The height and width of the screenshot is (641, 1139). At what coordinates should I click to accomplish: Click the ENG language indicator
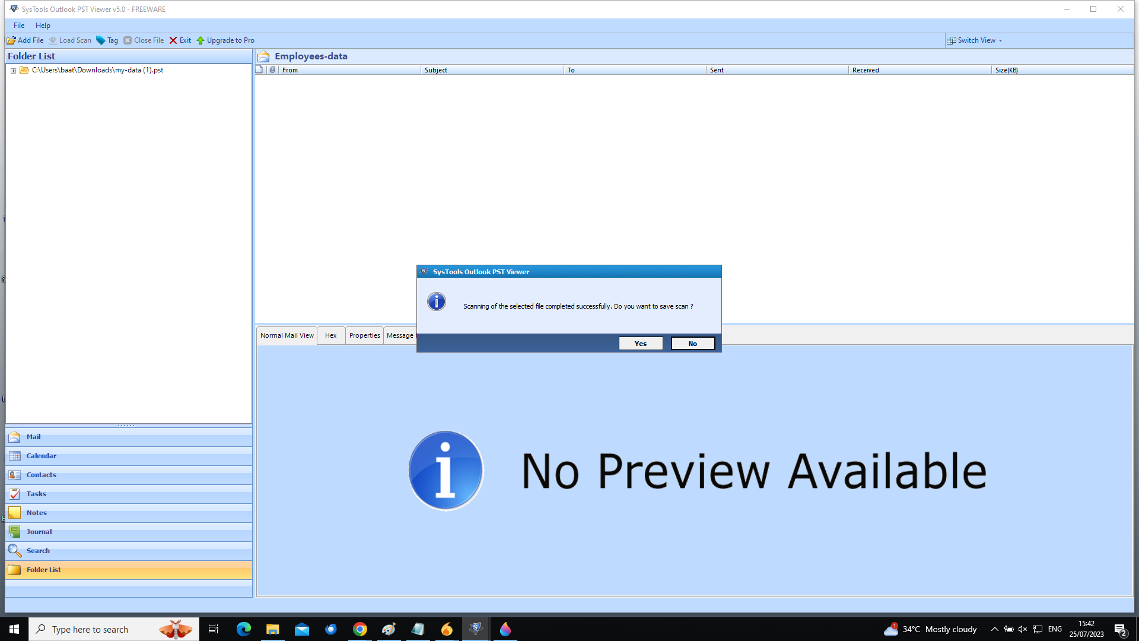[1055, 629]
